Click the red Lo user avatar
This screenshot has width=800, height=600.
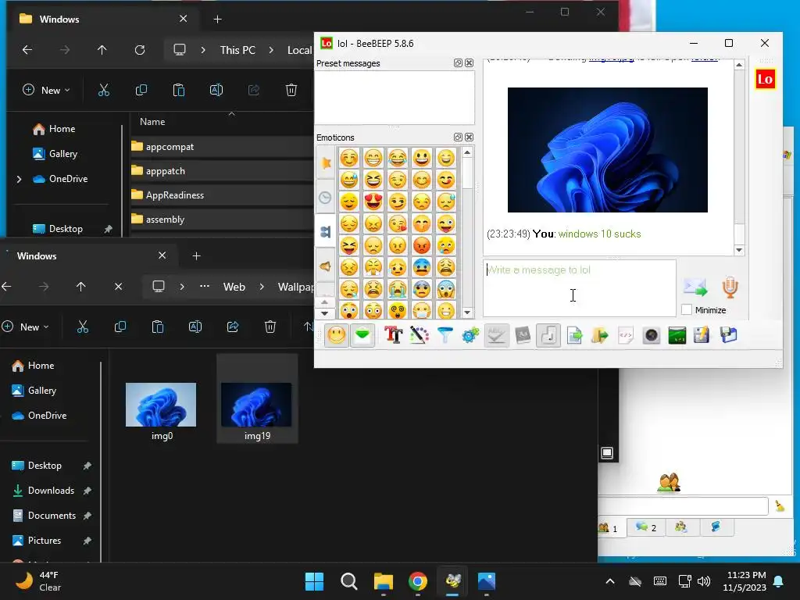[765, 79]
